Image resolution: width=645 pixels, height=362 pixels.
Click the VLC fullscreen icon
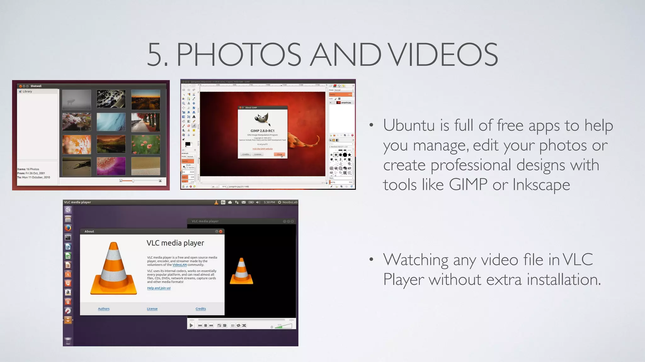point(219,326)
